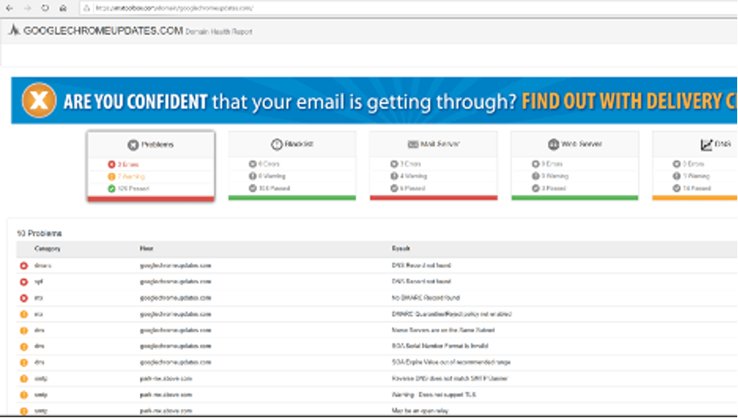
Task: Click the X icon next to Problems
Action: 132,145
